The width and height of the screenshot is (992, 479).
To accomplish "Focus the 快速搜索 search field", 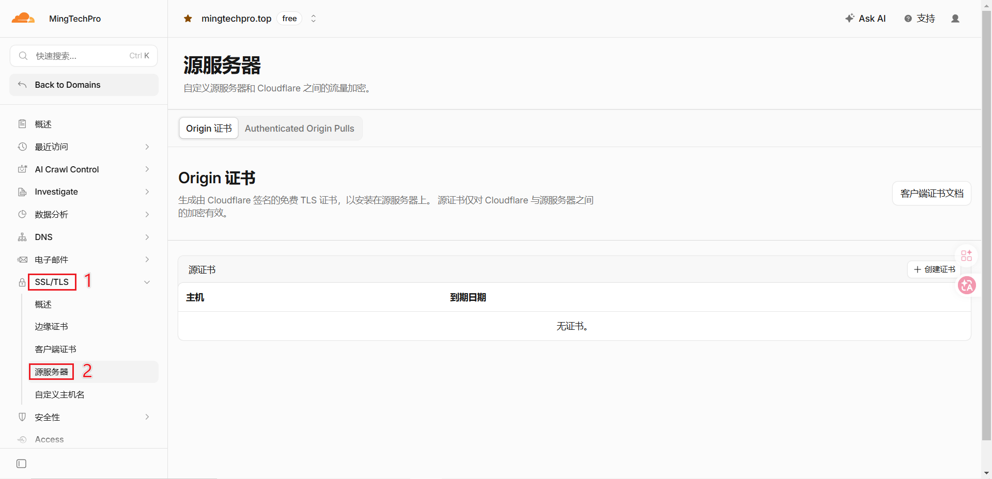I will click(84, 56).
